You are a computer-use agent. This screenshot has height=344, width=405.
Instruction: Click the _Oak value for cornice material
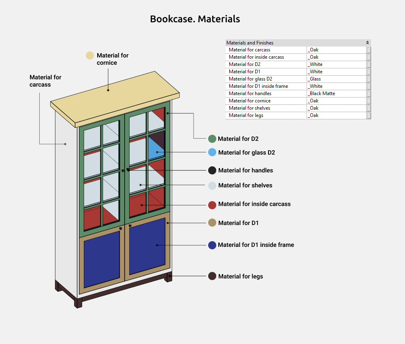click(x=336, y=101)
